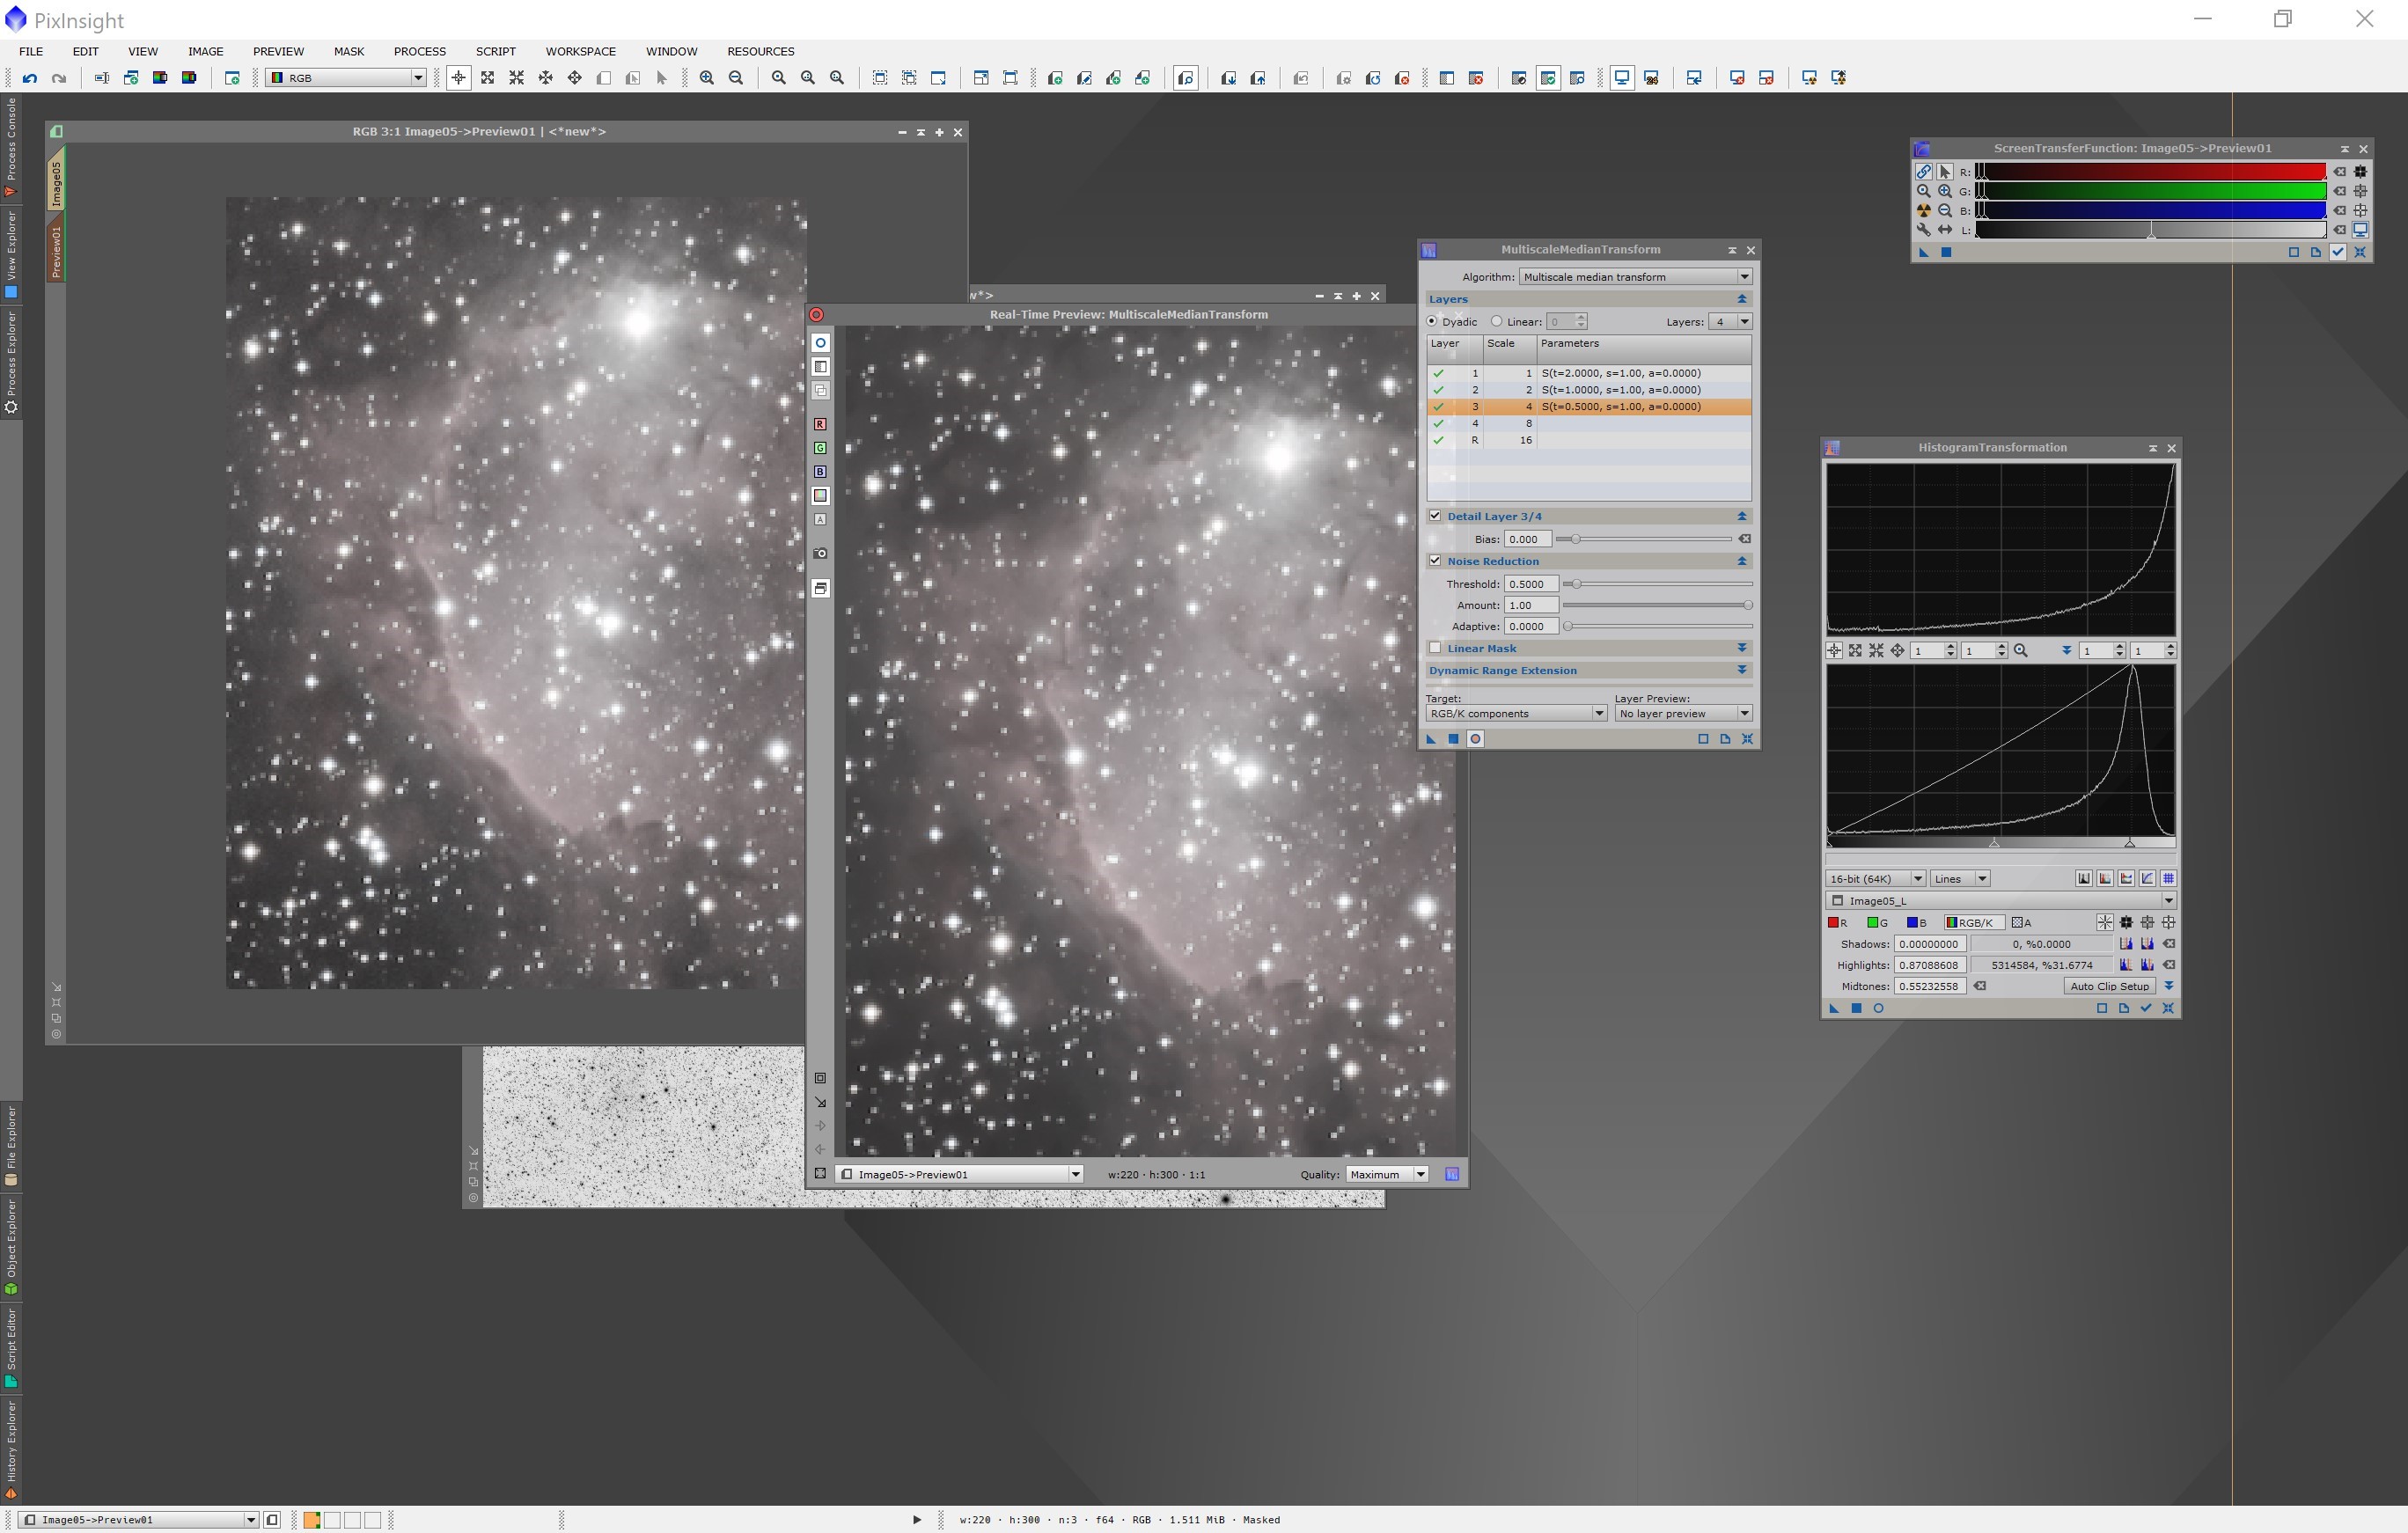Select layer 4 row with scale 8
2408x1533 pixels.
[x=1588, y=424]
